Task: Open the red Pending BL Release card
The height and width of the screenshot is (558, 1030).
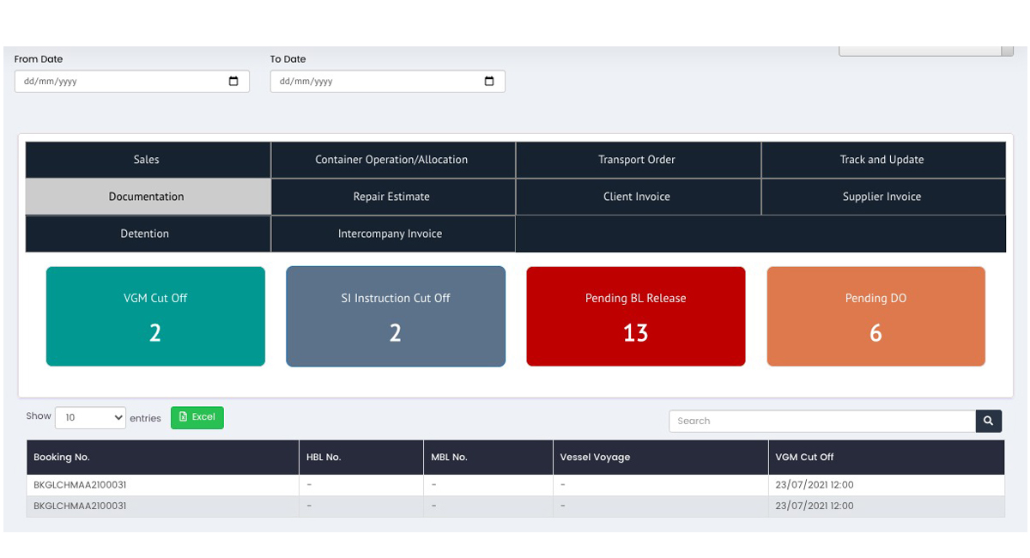Action: [635, 316]
